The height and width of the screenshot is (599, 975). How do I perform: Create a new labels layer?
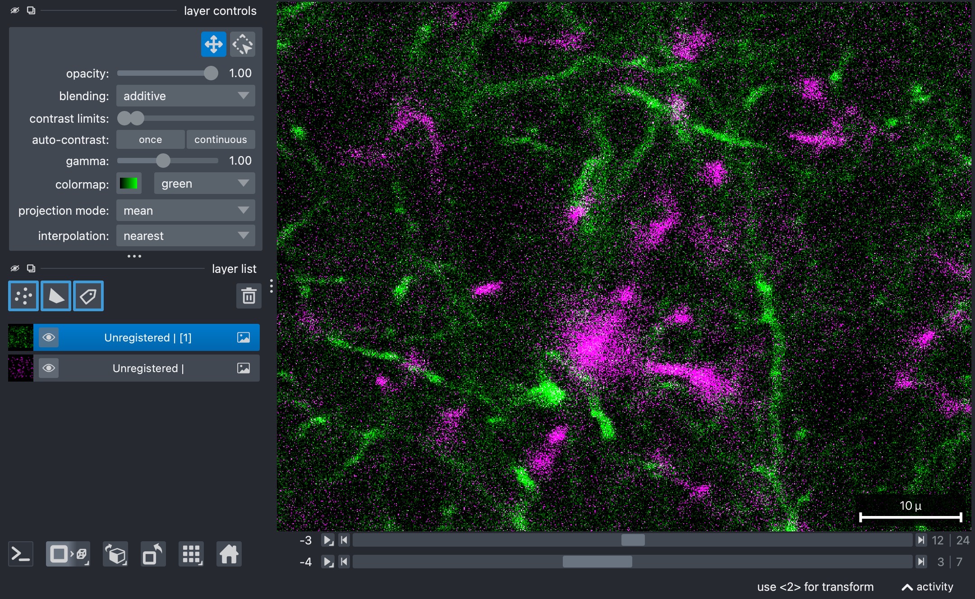tap(88, 296)
